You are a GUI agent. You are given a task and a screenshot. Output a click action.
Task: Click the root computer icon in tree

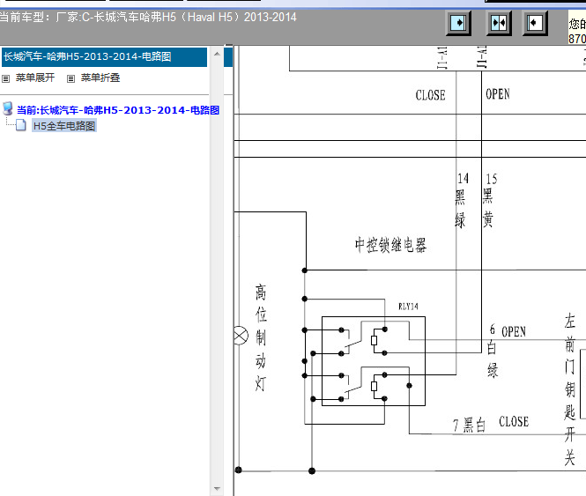pyautogui.click(x=7, y=108)
